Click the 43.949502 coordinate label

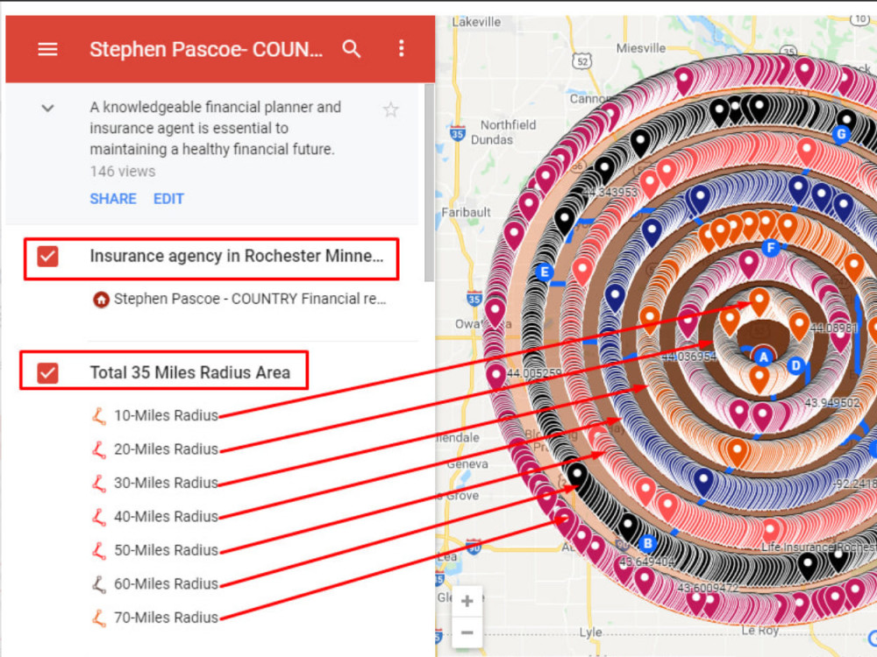832,403
